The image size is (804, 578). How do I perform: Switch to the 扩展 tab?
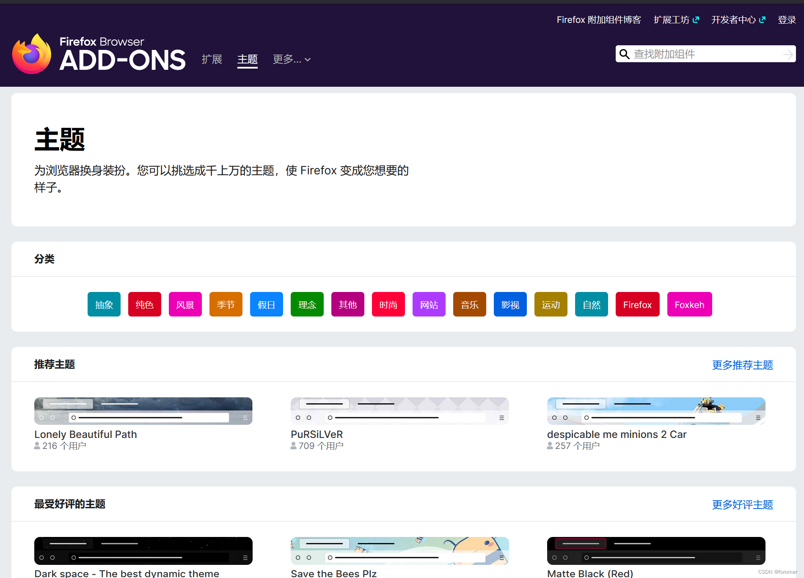(x=212, y=59)
